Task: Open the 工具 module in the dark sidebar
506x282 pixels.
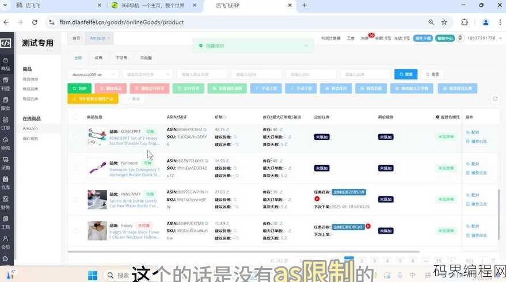Action: [x=6, y=223]
